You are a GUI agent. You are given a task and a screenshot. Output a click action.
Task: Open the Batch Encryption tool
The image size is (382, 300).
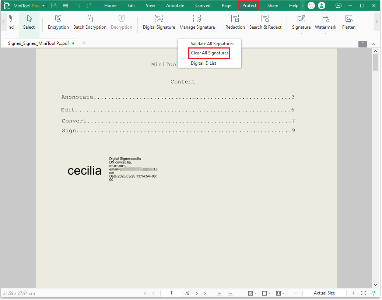(x=90, y=22)
